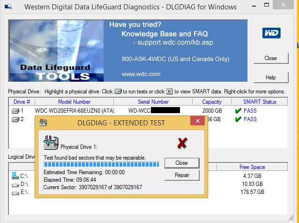Click the Data Lifeguard Tools banner image
Viewport: 299px width, 223px height.
tap(56, 51)
